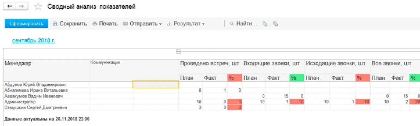Click the Коммуникации column header
420x126 pixels.
(x=105, y=63)
